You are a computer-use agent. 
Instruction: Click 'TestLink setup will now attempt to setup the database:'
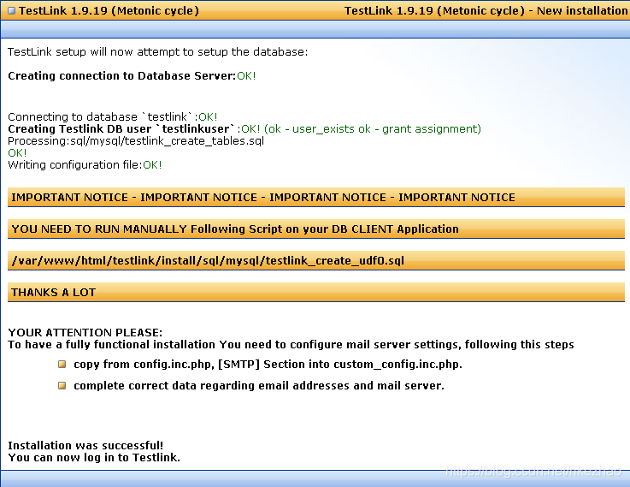tap(157, 52)
